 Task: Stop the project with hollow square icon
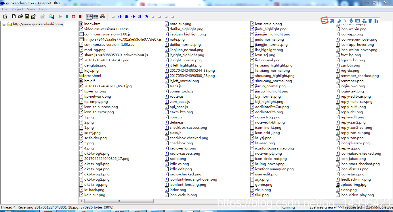(x=74, y=17)
